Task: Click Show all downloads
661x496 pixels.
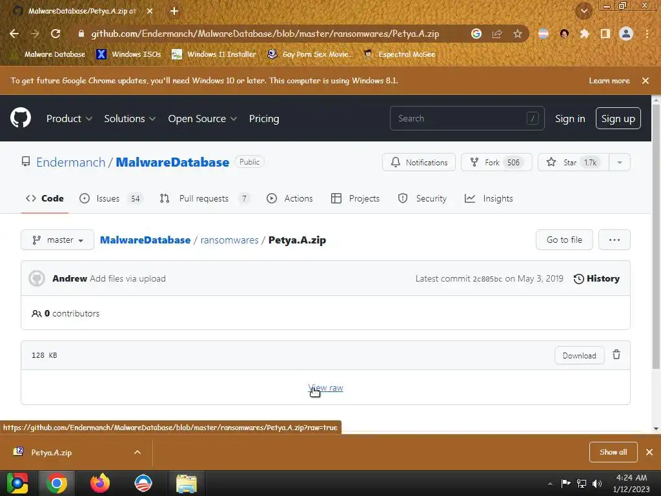Action: [x=613, y=452]
